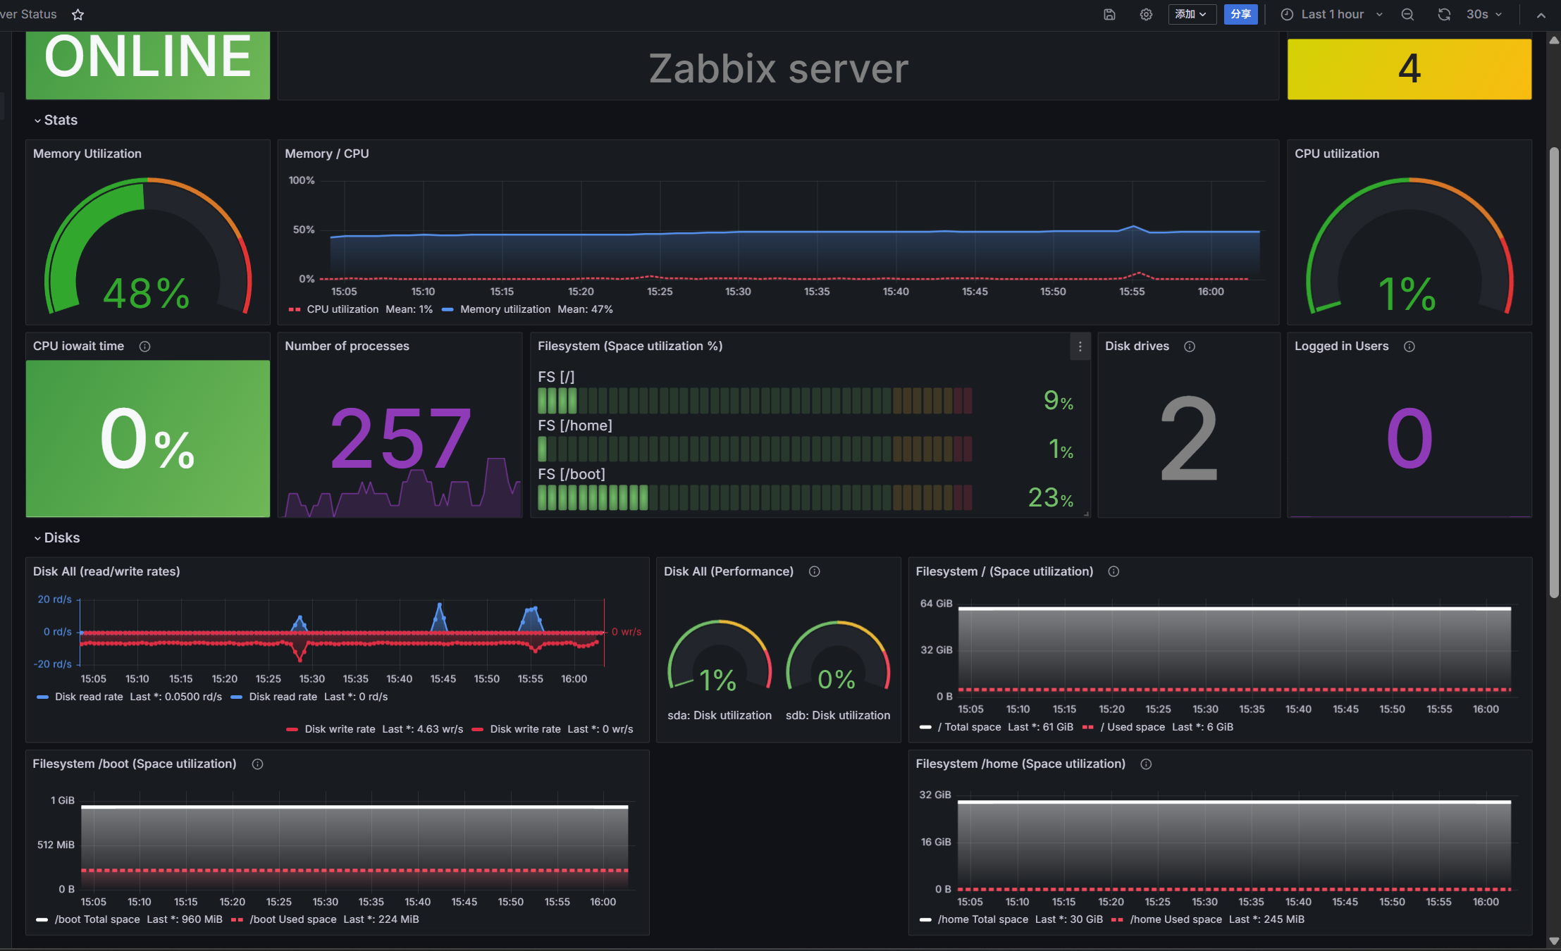
Task: Click the FS [/home] bar gauge
Action: pyautogui.click(x=755, y=449)
